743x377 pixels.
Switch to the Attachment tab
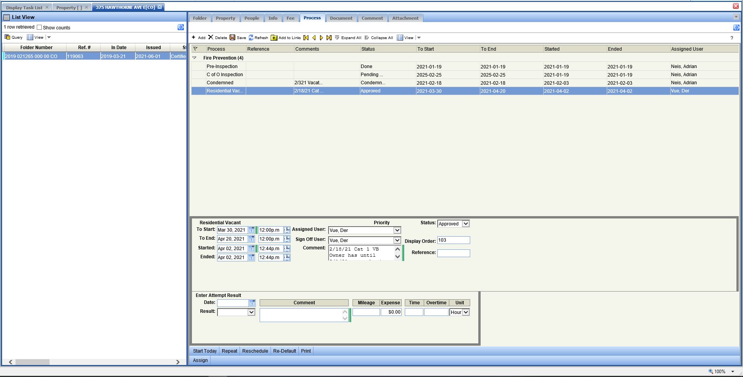pos(405,18)
